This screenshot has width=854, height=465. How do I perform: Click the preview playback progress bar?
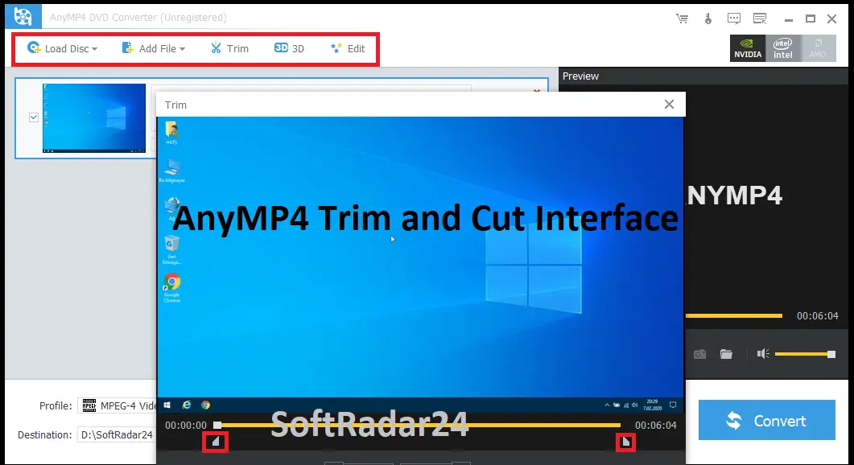click(x=733, y=316)
